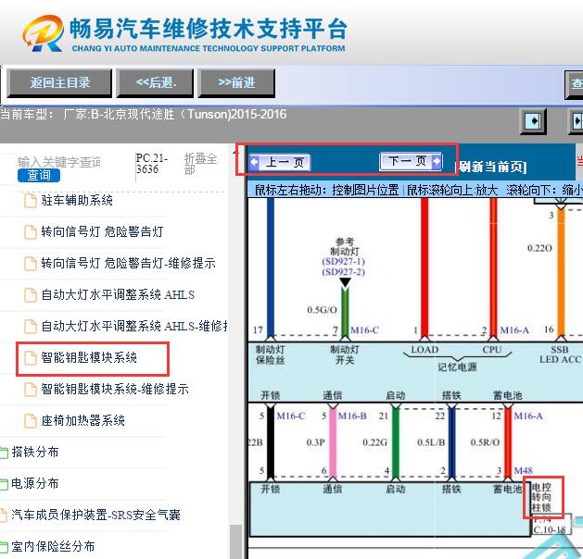Click the page icon beside 转向信号灯 危险警告灯

[x=30, y=232]
